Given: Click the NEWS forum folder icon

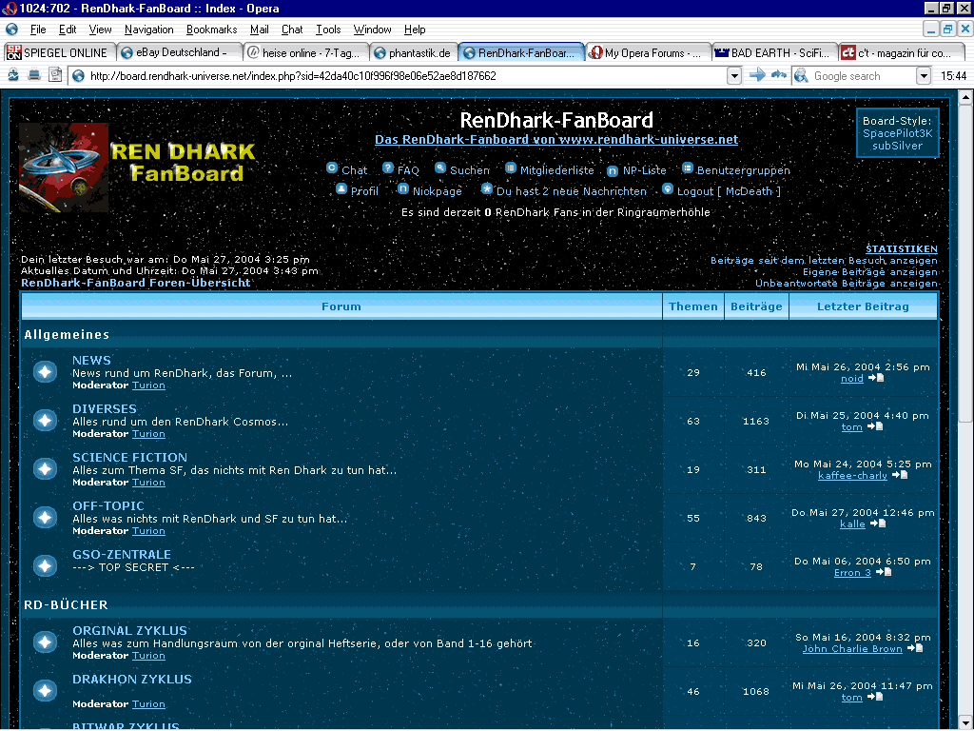Looking at the screenshot, I should tap(45, 372).
